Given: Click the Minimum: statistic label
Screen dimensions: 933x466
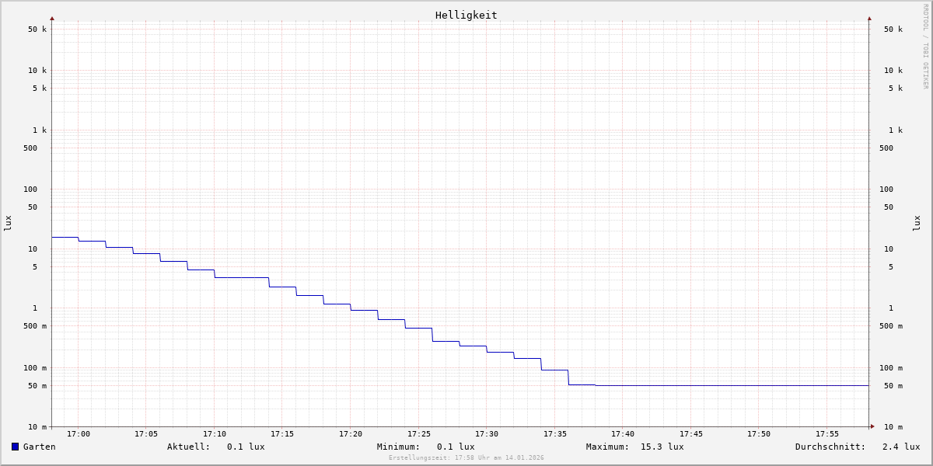Looking at the screenshot, I should (x=399, y=447).
